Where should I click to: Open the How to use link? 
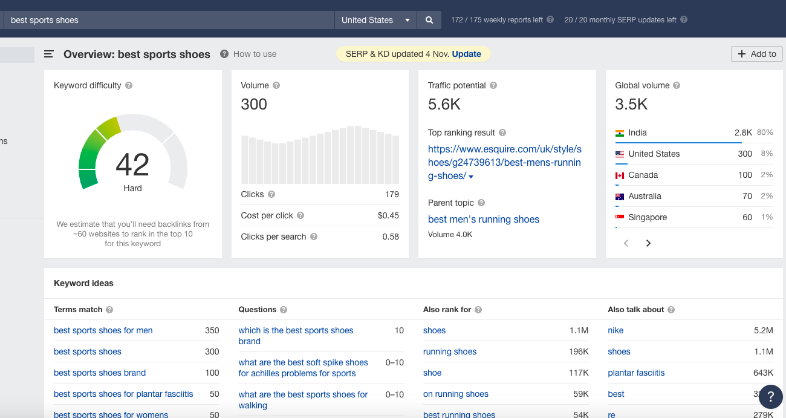[255, 54]
